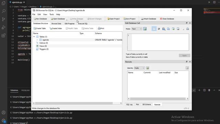Screen dimensions: 220x124
Task: Open the Accounts icon in VS Code
Action: (3, 113)
